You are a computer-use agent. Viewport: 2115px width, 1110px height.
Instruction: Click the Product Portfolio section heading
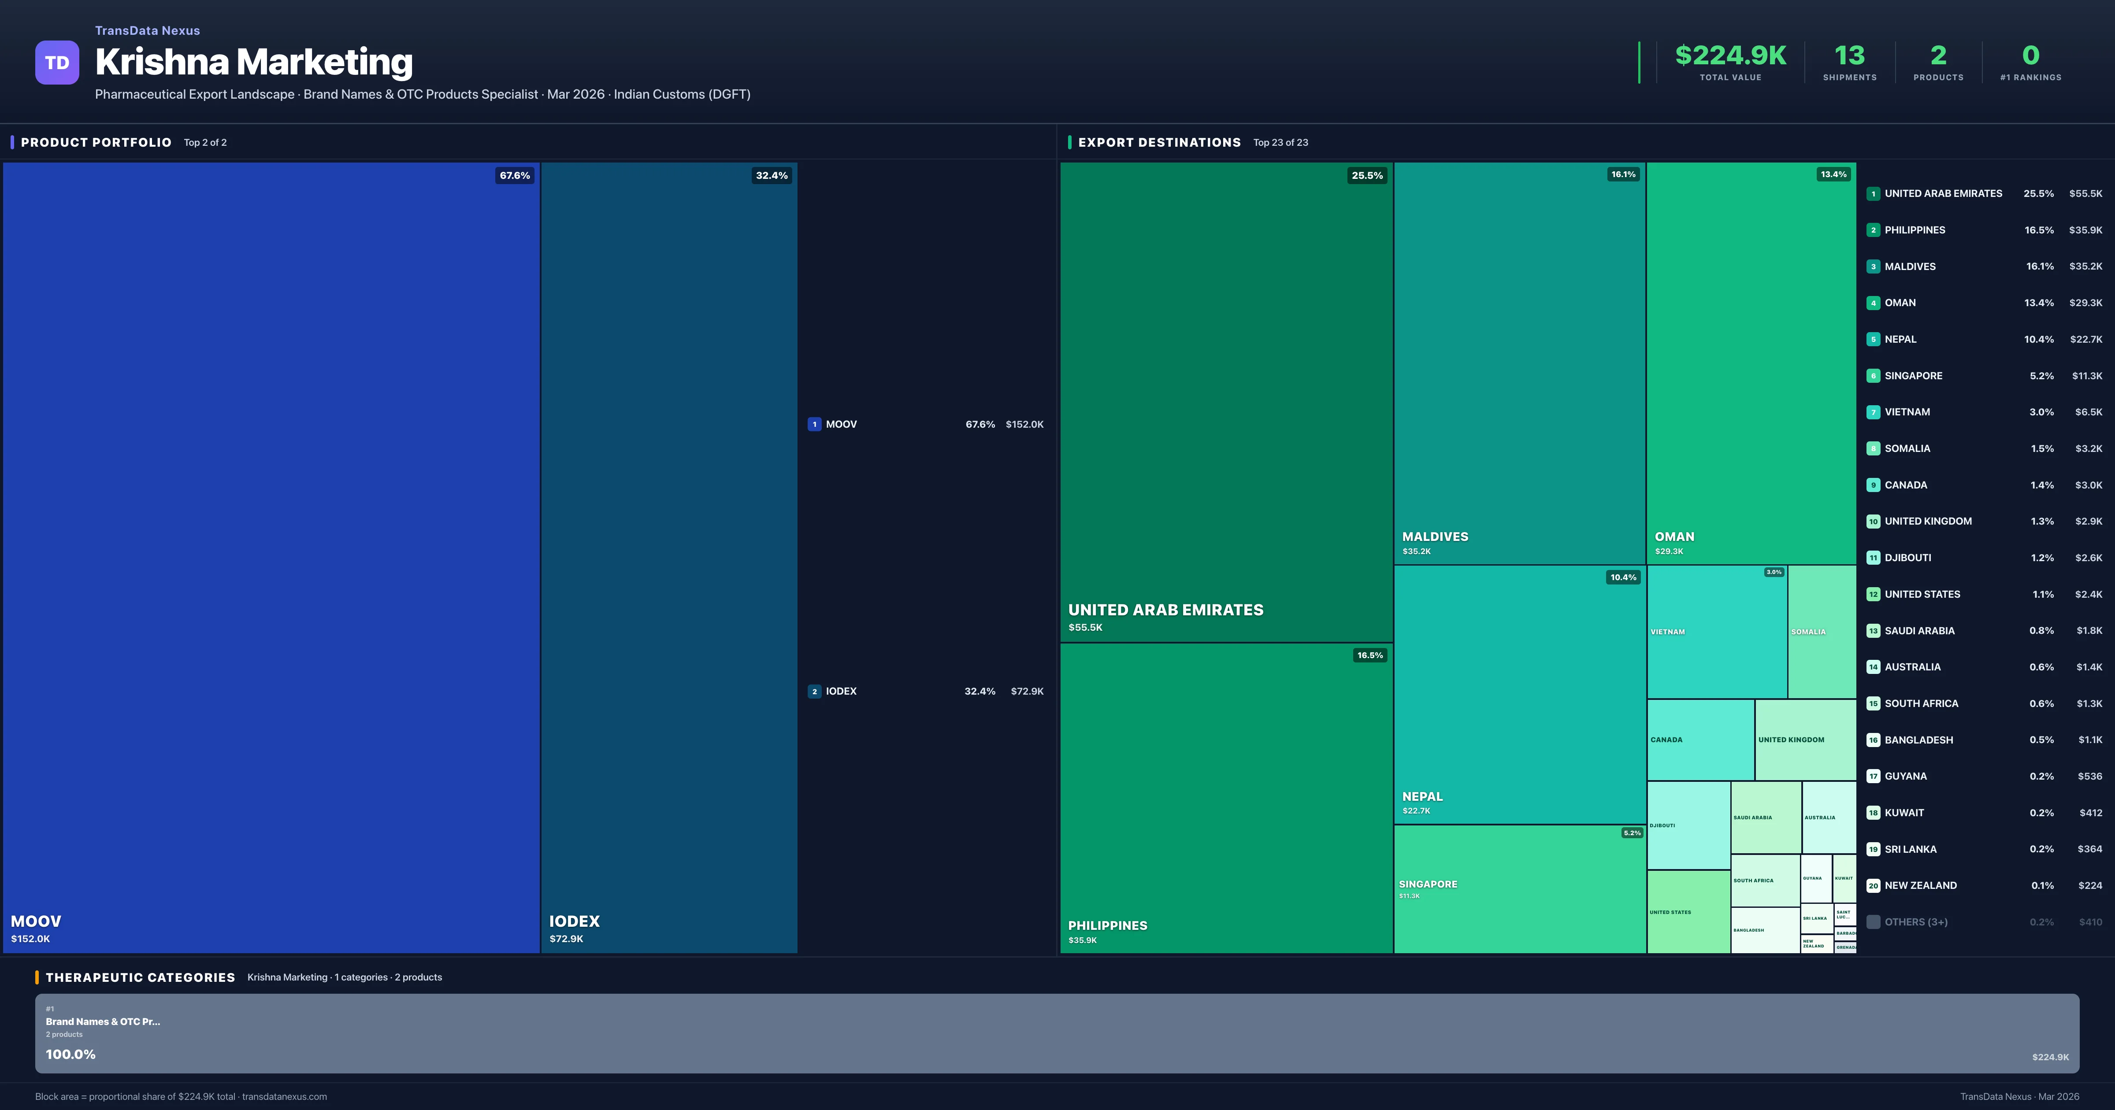pos(96,142)
